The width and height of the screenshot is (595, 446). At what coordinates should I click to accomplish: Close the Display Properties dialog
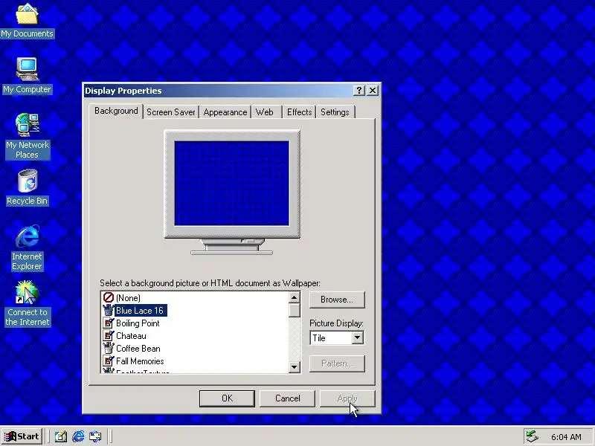tap(373, 90)
